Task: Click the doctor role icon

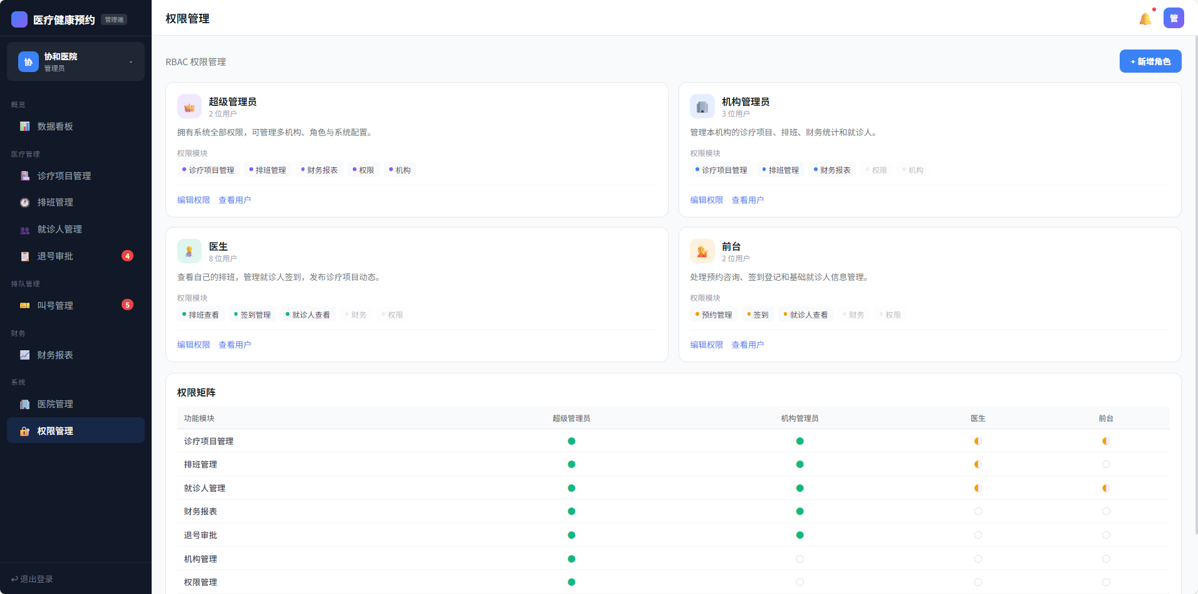Action: click(x=189, y=252)
